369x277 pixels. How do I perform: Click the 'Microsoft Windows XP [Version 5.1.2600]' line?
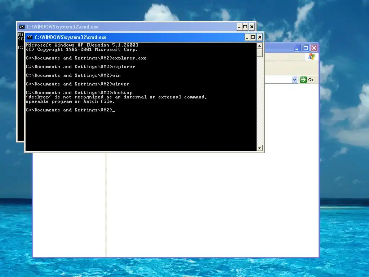pos(82,45)
